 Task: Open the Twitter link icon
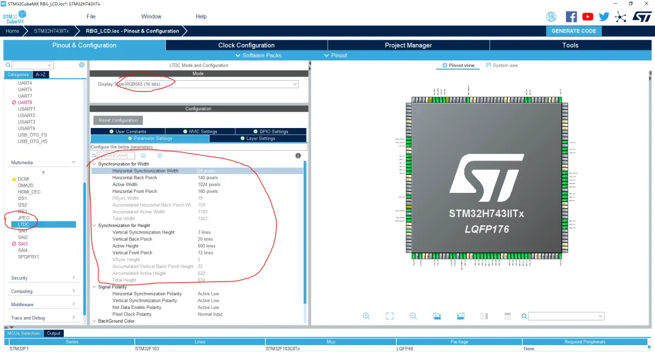coord(603,16)
